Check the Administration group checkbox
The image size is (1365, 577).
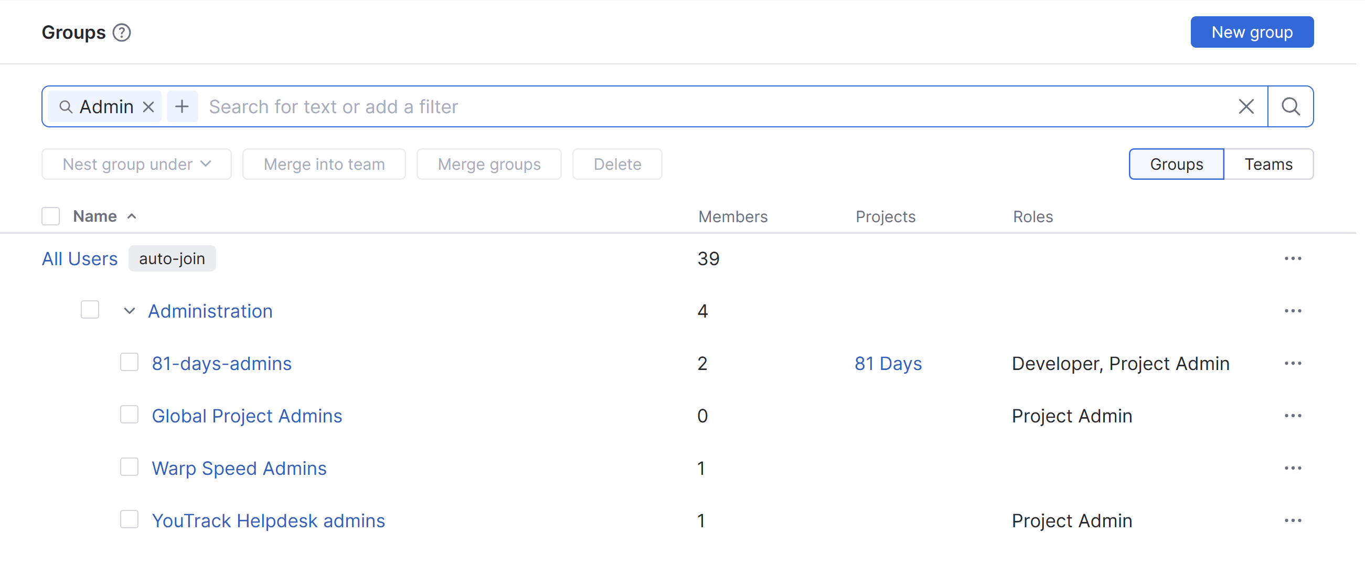click(x=90, y=310)
